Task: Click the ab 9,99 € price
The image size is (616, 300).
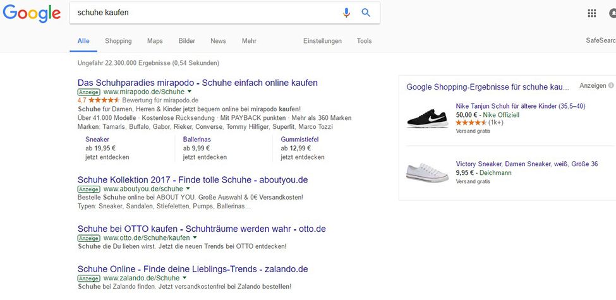Action: [196, 148]
